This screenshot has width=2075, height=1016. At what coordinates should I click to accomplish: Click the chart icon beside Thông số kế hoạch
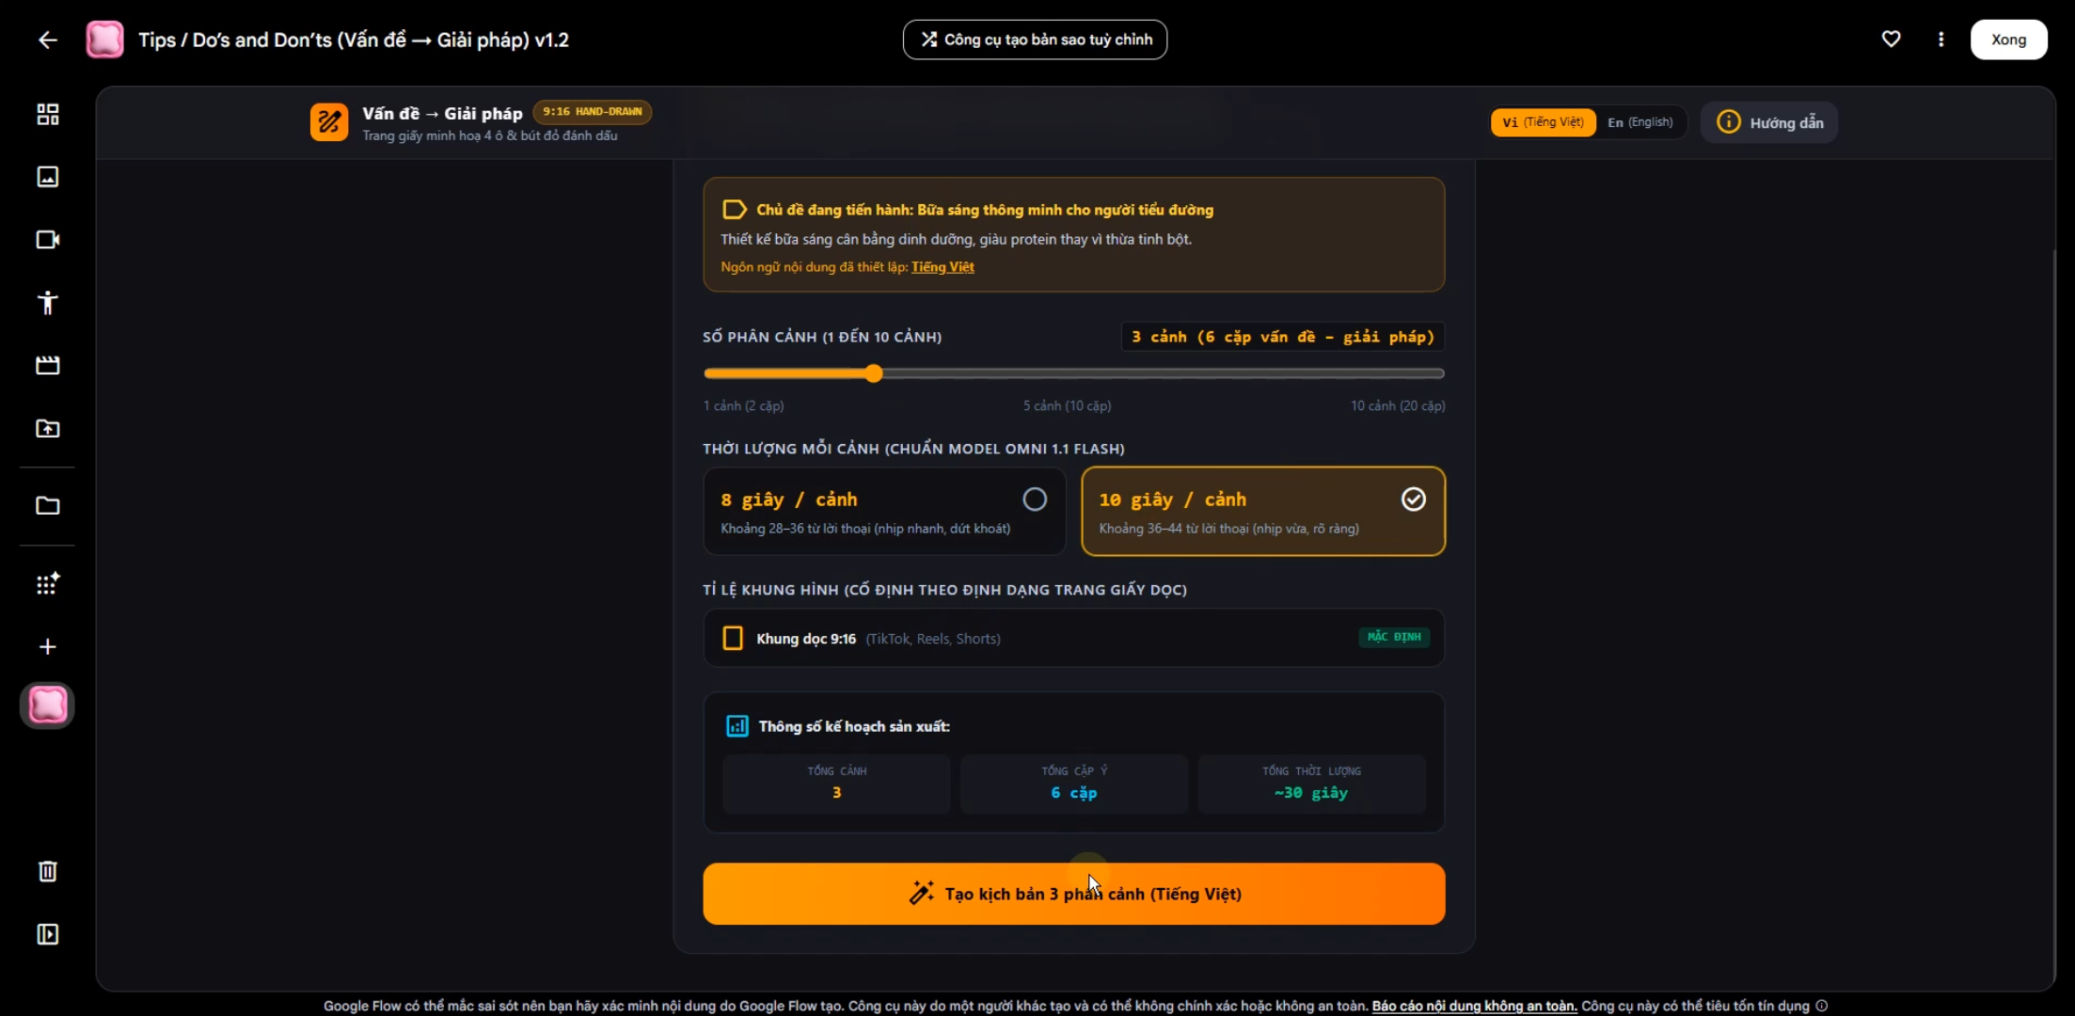pos(737,726)
